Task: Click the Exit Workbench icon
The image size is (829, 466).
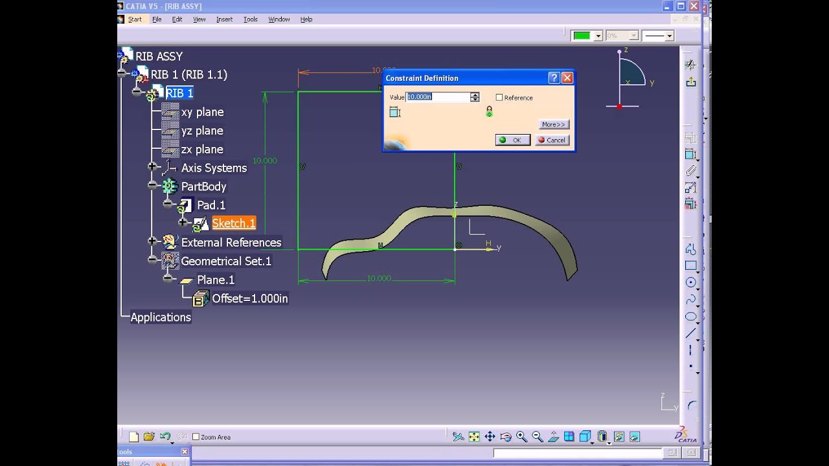Action: [x=690, y=82]
